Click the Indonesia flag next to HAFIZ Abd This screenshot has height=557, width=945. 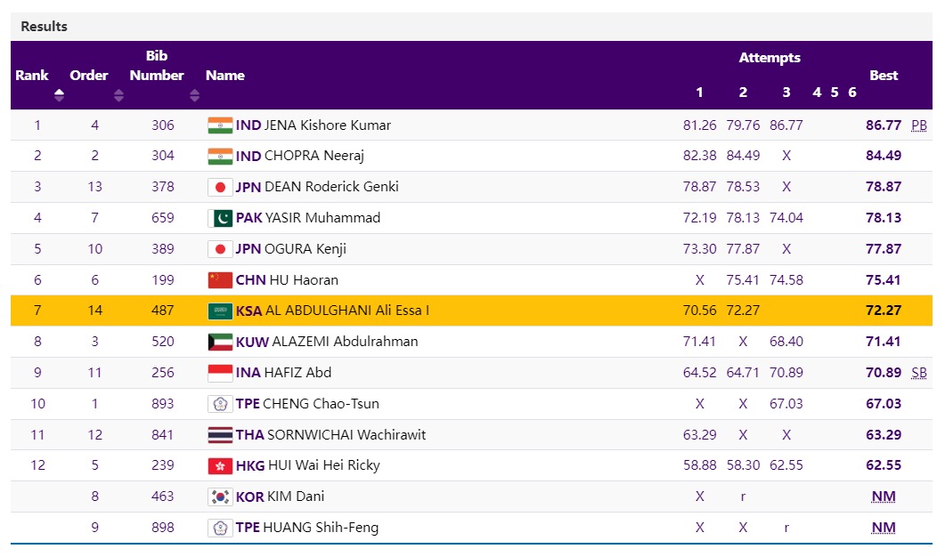click(x=219, y=373)
